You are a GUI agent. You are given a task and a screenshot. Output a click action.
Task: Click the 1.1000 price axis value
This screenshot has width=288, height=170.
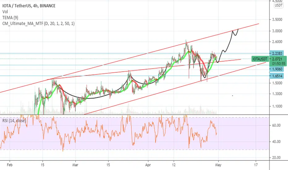click(x=277, y=106)
